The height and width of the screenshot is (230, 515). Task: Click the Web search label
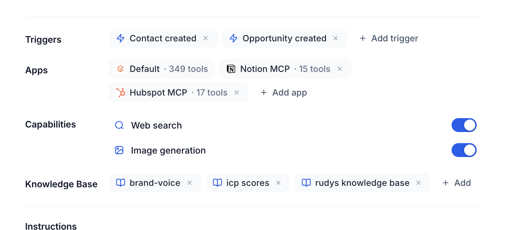[156, 125]
